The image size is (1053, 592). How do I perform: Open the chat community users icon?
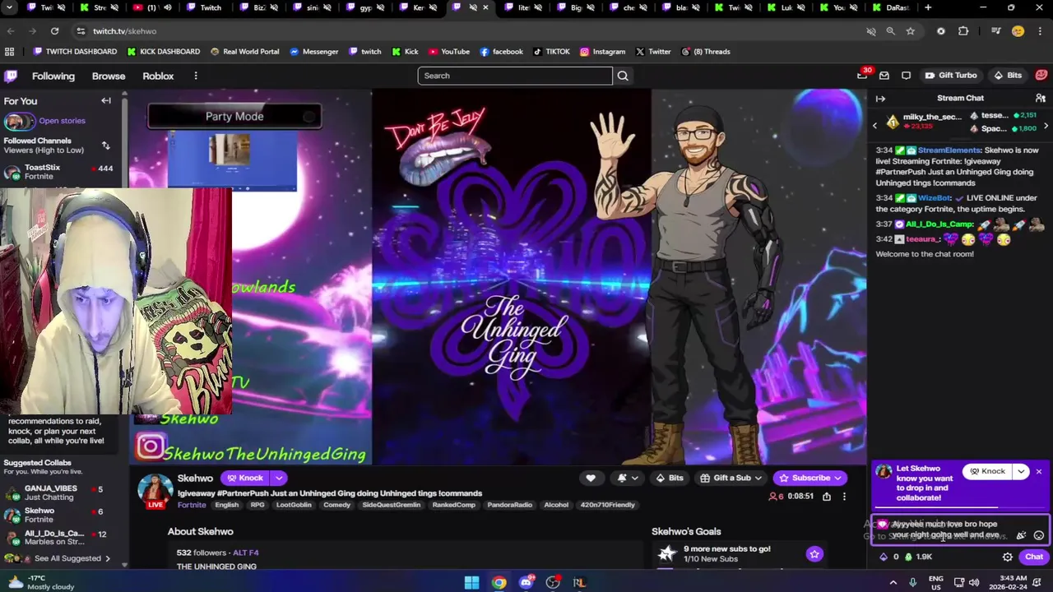click(1041, 99)
